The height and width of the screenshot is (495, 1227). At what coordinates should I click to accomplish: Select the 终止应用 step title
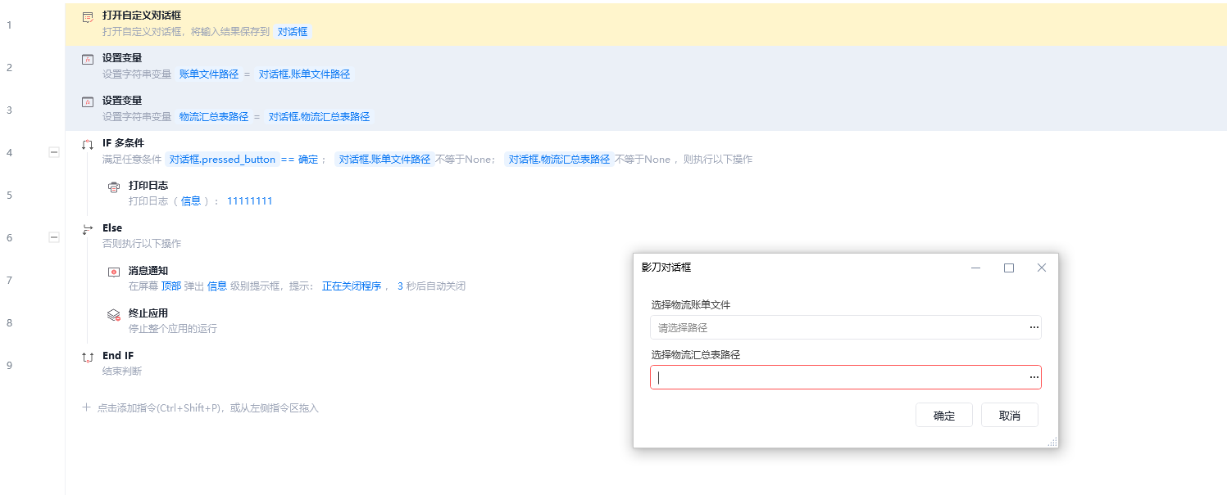[x=148, y=313]
